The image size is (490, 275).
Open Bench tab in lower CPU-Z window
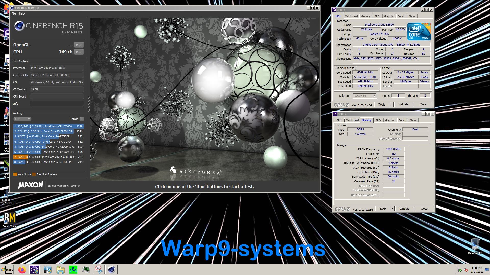click(x=402, y=120)
